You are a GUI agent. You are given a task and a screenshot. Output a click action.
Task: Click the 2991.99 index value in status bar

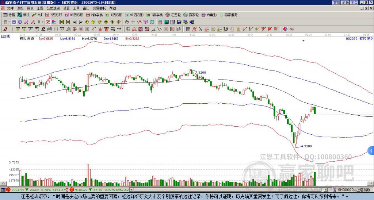(x=18, y=190)
